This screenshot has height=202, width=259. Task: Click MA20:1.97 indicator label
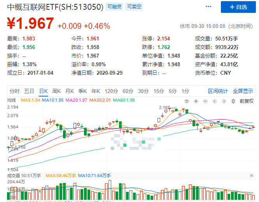click(76, 100)
